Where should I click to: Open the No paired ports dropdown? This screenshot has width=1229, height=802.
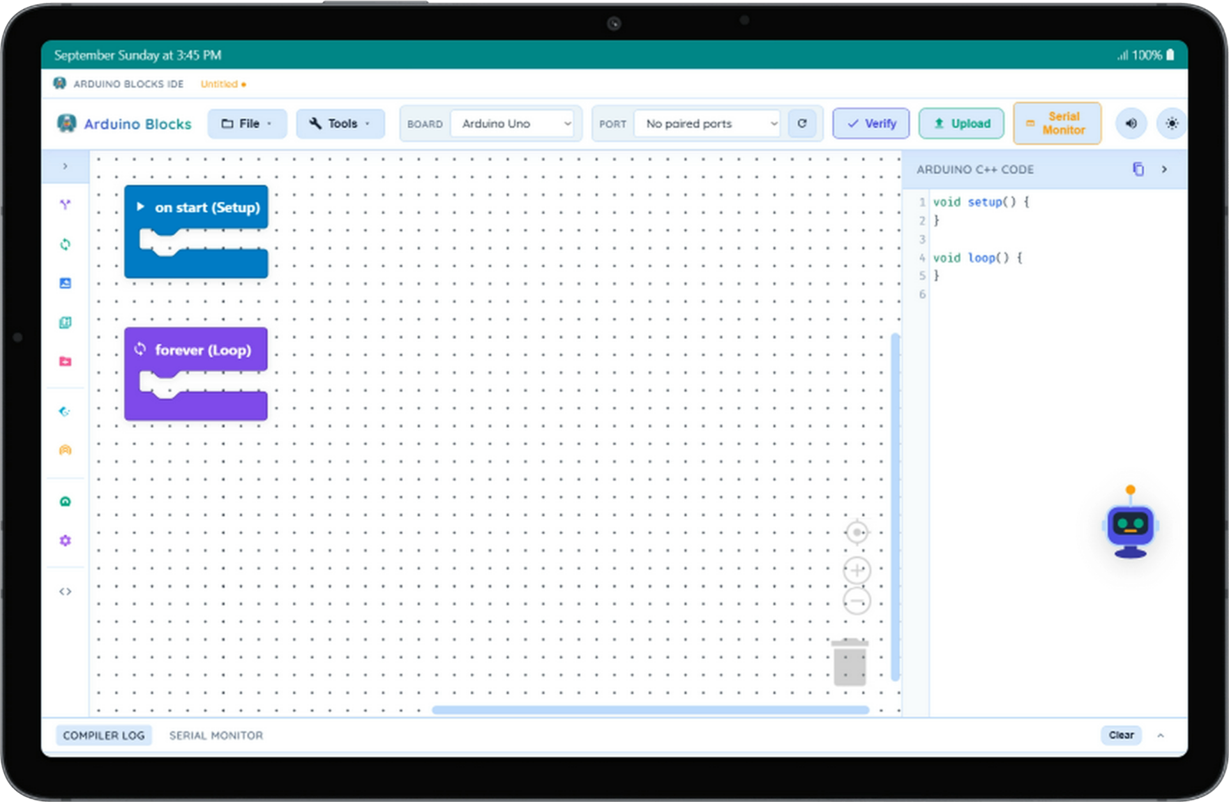tap(707, 123)
